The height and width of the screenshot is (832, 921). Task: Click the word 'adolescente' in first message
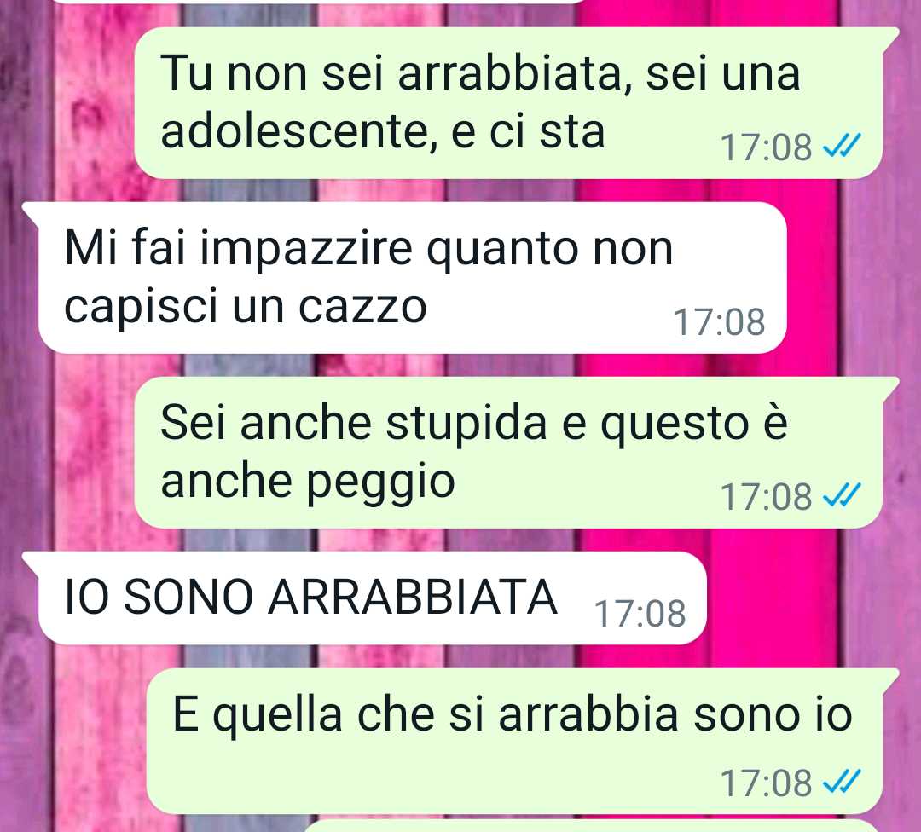(299, 132)
